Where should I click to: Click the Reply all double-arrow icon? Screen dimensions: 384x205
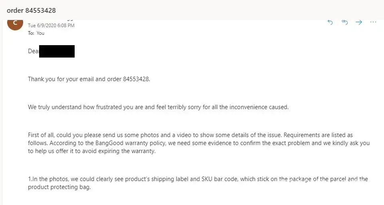(344, 22)
